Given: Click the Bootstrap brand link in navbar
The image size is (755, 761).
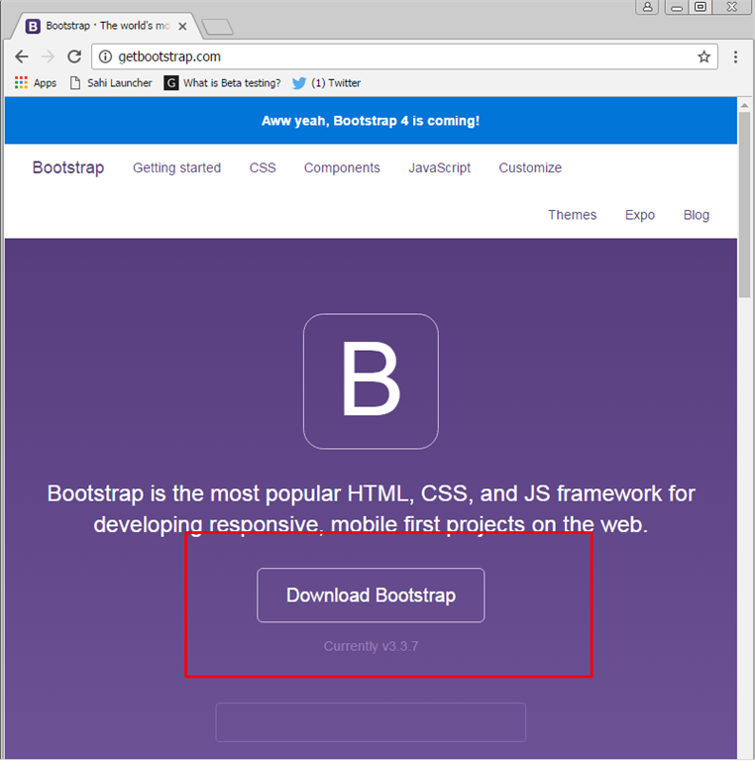Looking at the screenshot, I should 68,167.
